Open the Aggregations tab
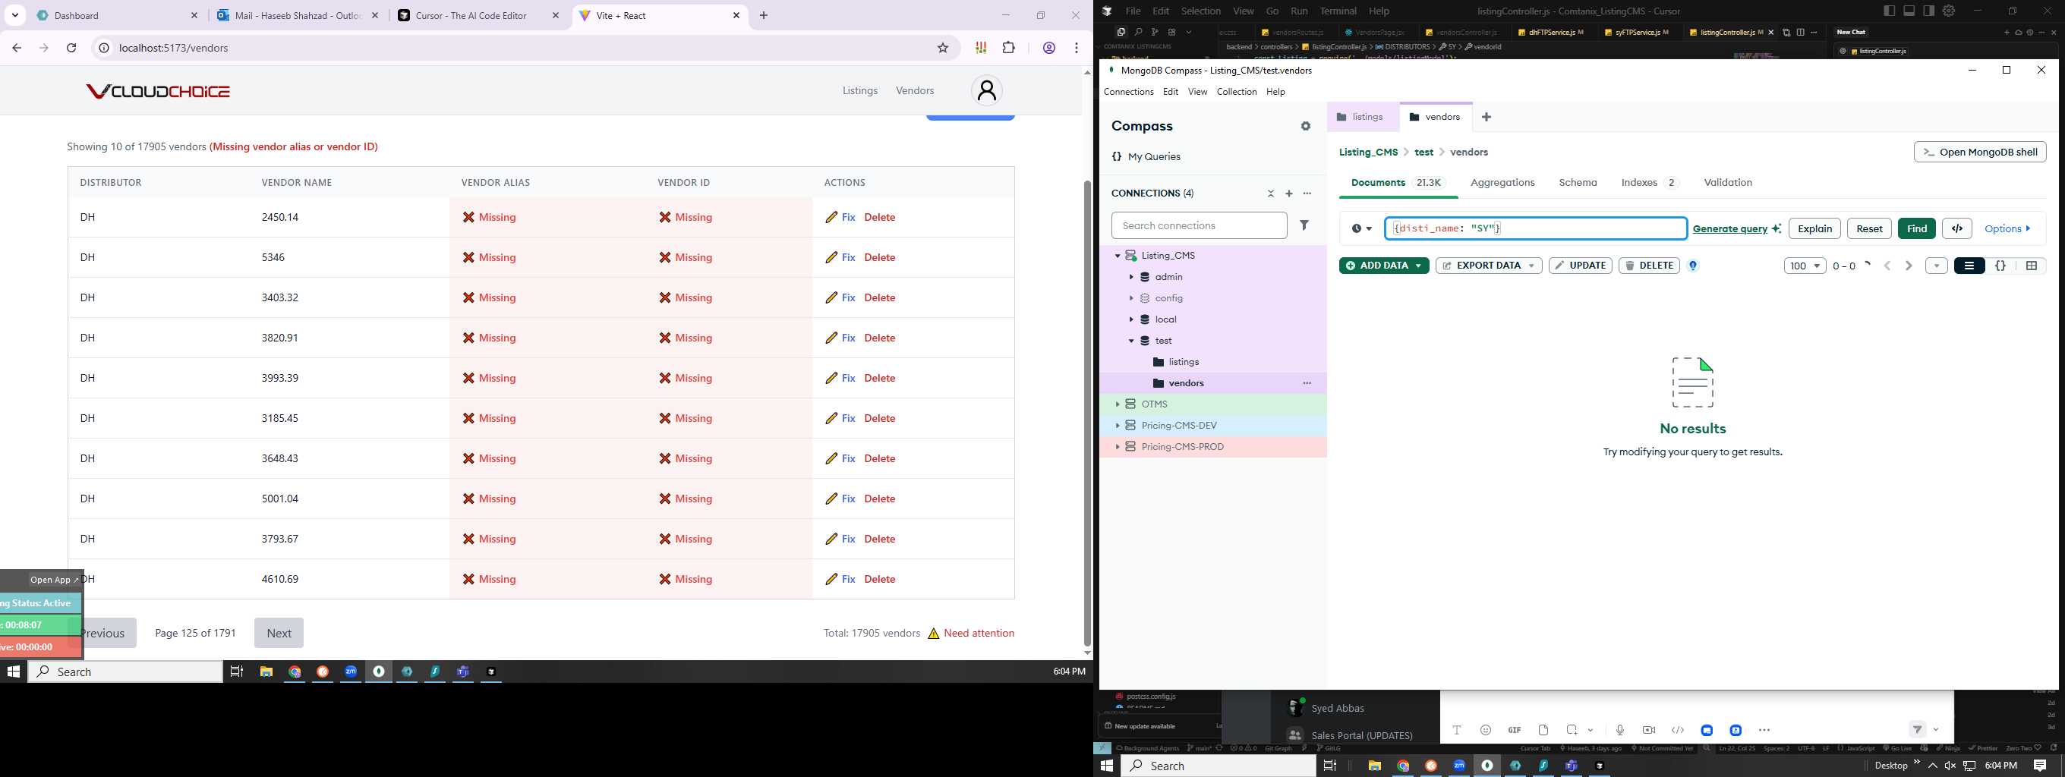 [x=1502, y=183]
